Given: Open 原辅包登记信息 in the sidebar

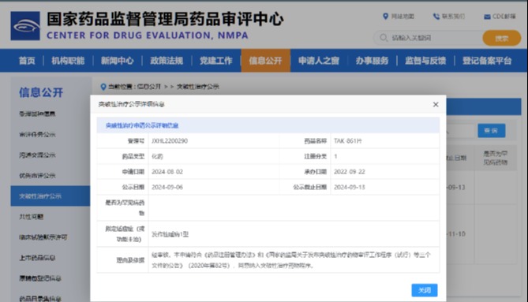Looking at the screenshot, I should (x=40, y=278).
